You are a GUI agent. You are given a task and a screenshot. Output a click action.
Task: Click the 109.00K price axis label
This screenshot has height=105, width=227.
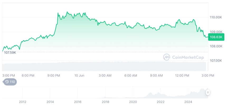pos(216,32)
